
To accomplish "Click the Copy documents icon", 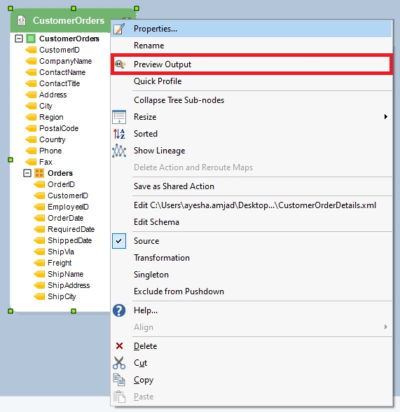I will [x=119, y=380].
